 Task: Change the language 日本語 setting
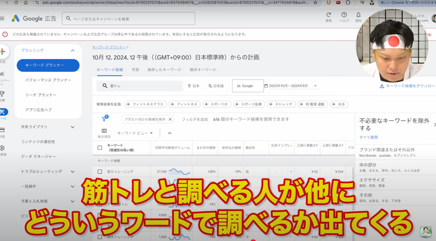point(216,86)
